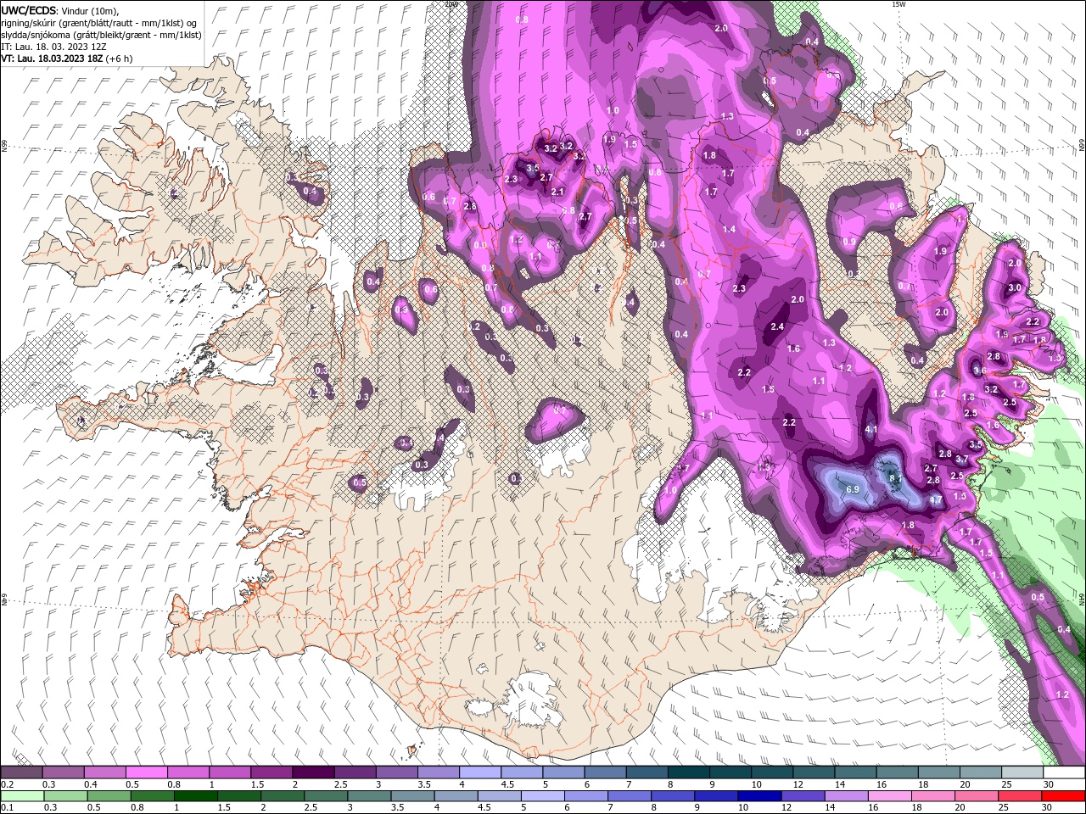Click the 4.1 precipitation value on the map

[870, 430]
